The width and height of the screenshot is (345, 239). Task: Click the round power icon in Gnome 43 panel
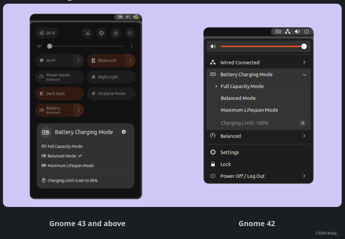[130, 33]
